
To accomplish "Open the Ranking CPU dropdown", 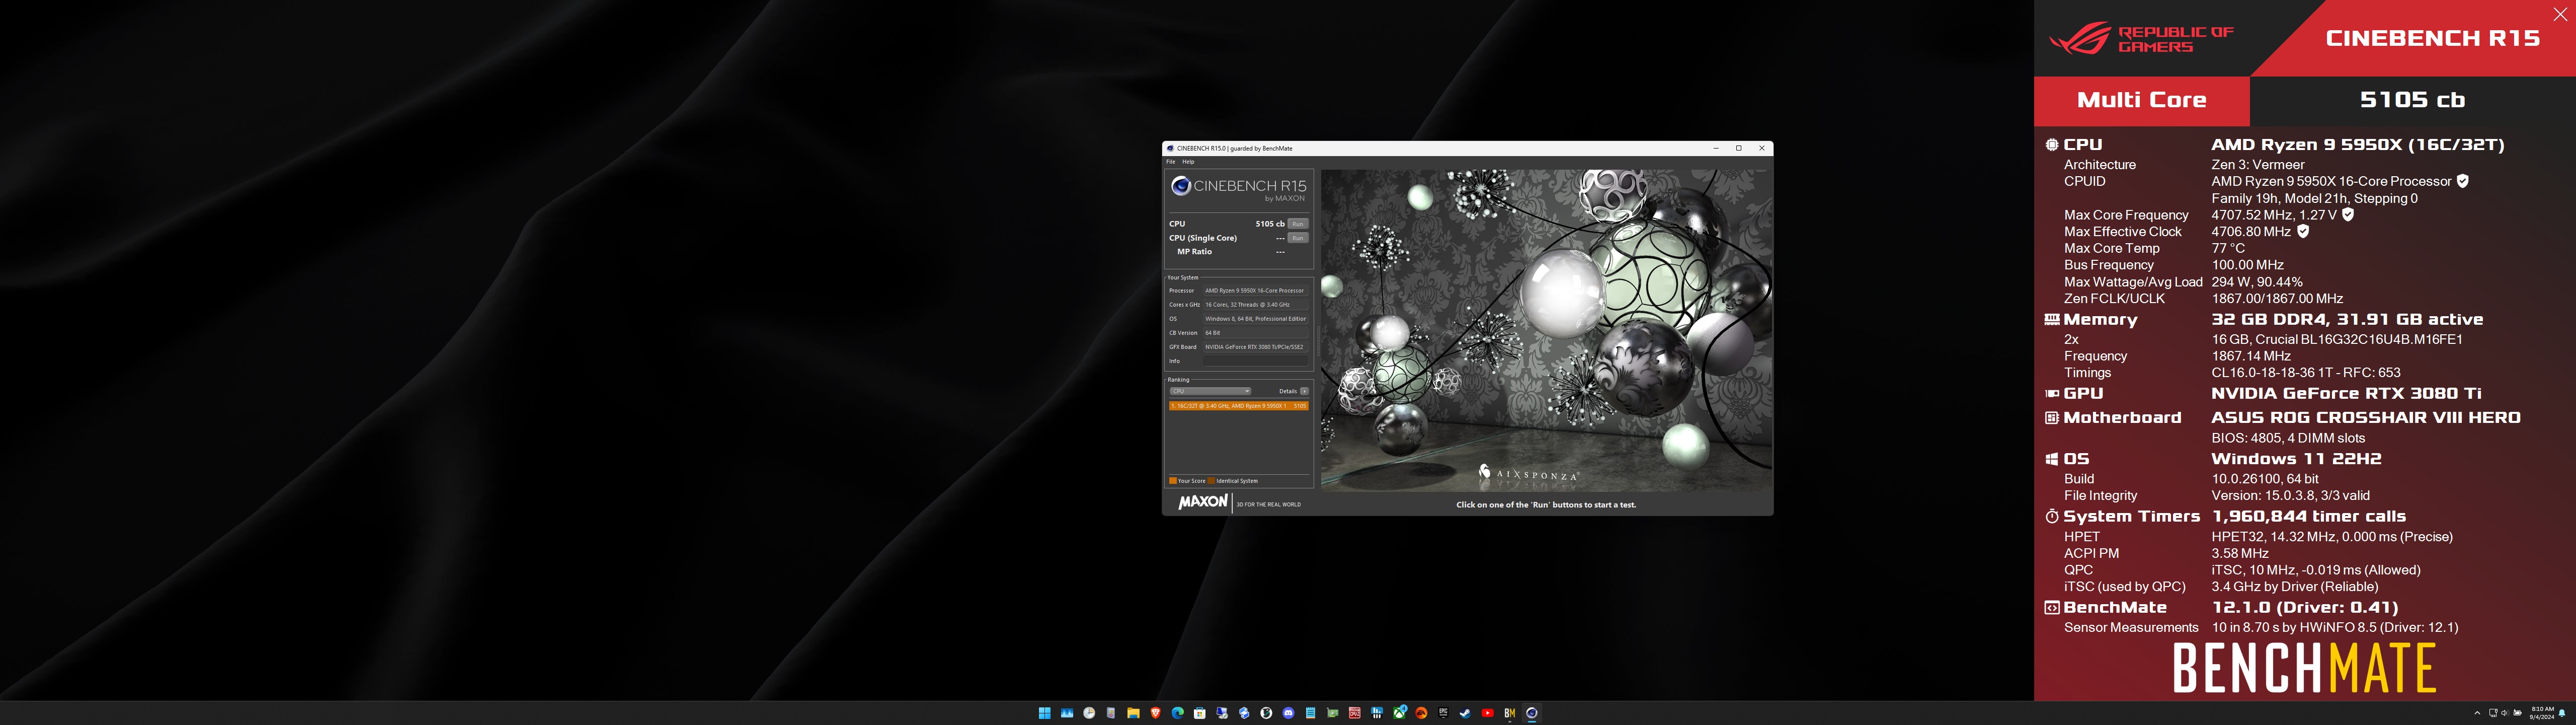I will click(1210, 391).
